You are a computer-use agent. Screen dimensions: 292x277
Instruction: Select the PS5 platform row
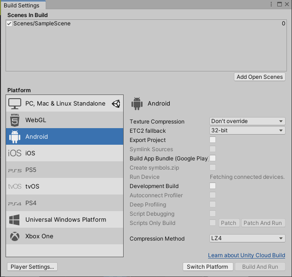(65, 170)
